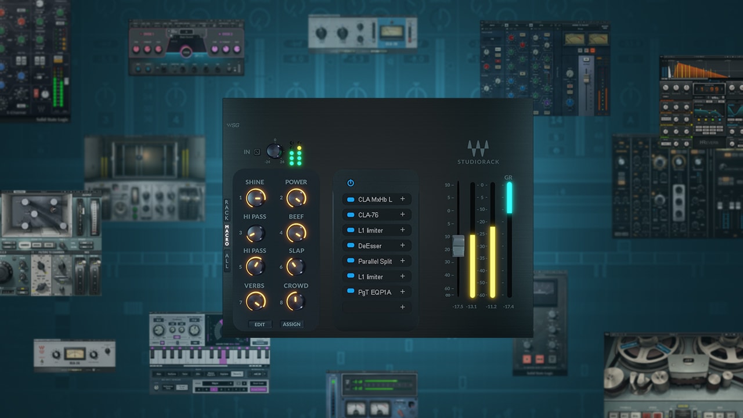Bypass CLA-76 with its blue toggle

350,215
